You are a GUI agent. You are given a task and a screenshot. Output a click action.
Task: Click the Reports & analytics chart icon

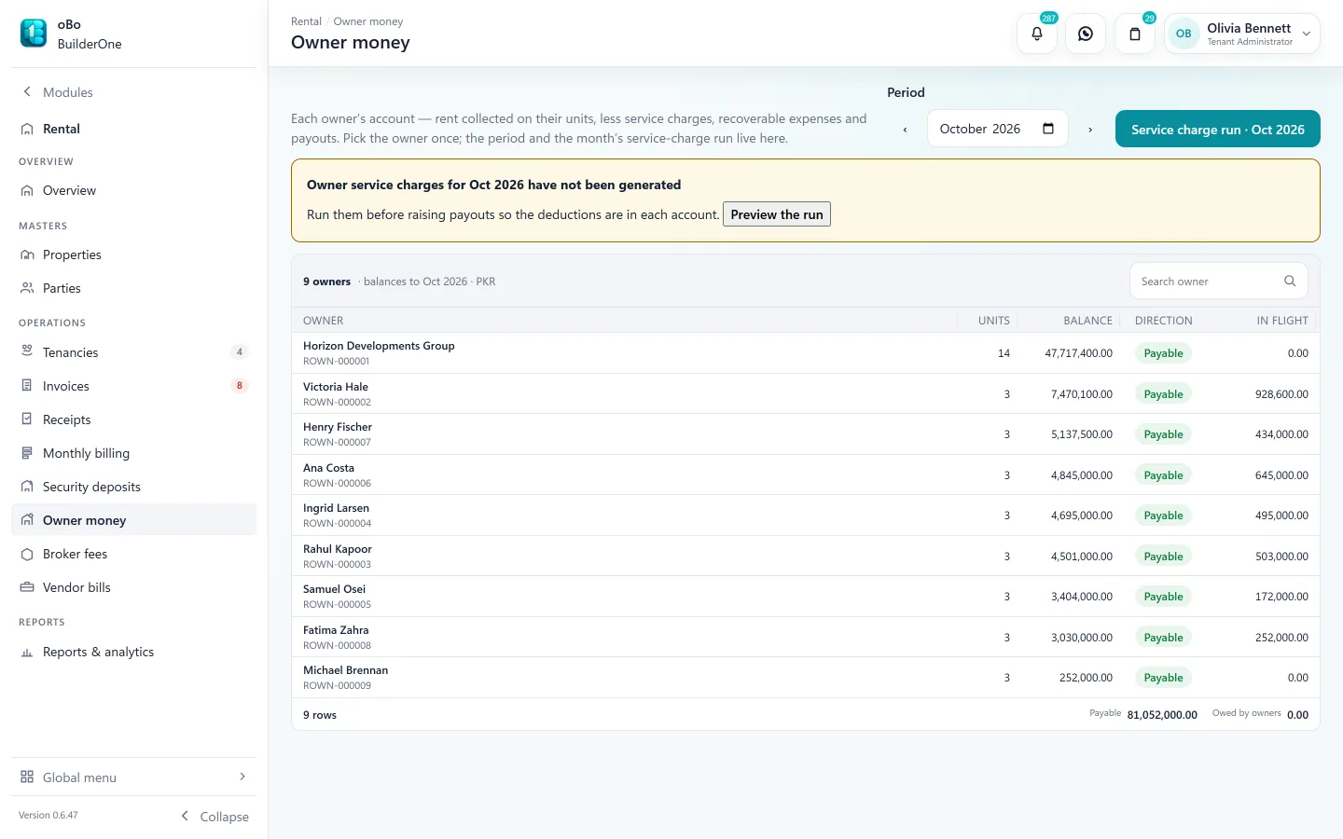(x=27, y=652)
